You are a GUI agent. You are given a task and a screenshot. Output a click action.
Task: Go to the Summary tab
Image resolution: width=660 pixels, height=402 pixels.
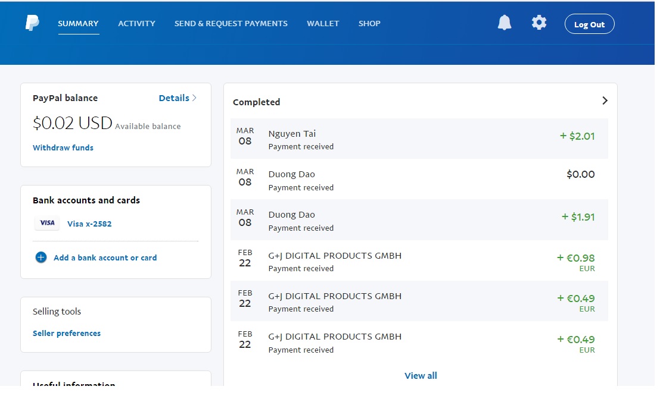pos(78,24)
